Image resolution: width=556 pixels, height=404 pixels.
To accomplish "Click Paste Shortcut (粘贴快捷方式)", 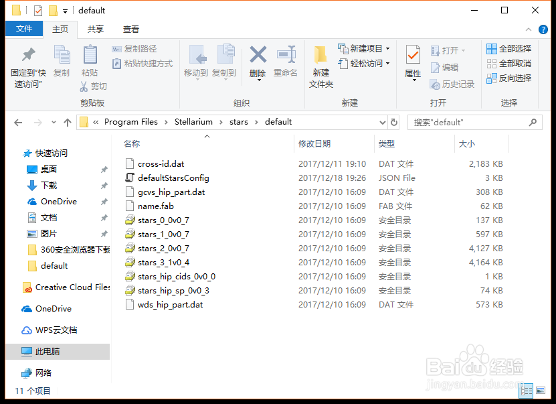I will coord(143,64).
